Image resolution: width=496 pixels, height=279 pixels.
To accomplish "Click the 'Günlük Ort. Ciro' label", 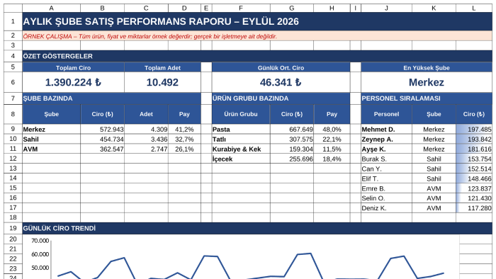I will (x=281, y=67).
